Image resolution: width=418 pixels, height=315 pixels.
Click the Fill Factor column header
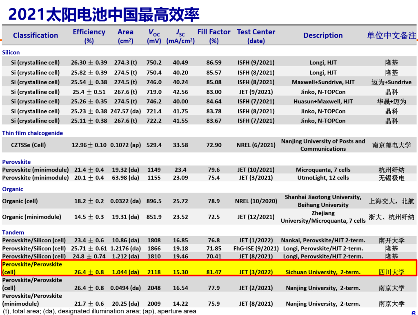214,36
